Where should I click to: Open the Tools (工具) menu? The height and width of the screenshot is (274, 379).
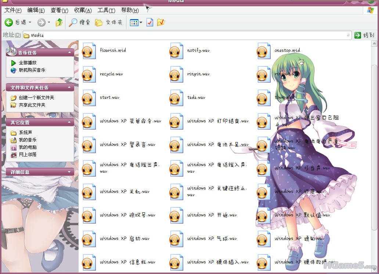[x=106, y=10]
